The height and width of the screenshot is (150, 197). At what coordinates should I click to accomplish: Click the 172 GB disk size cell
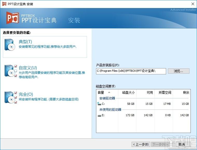click(x=130, y=115)
